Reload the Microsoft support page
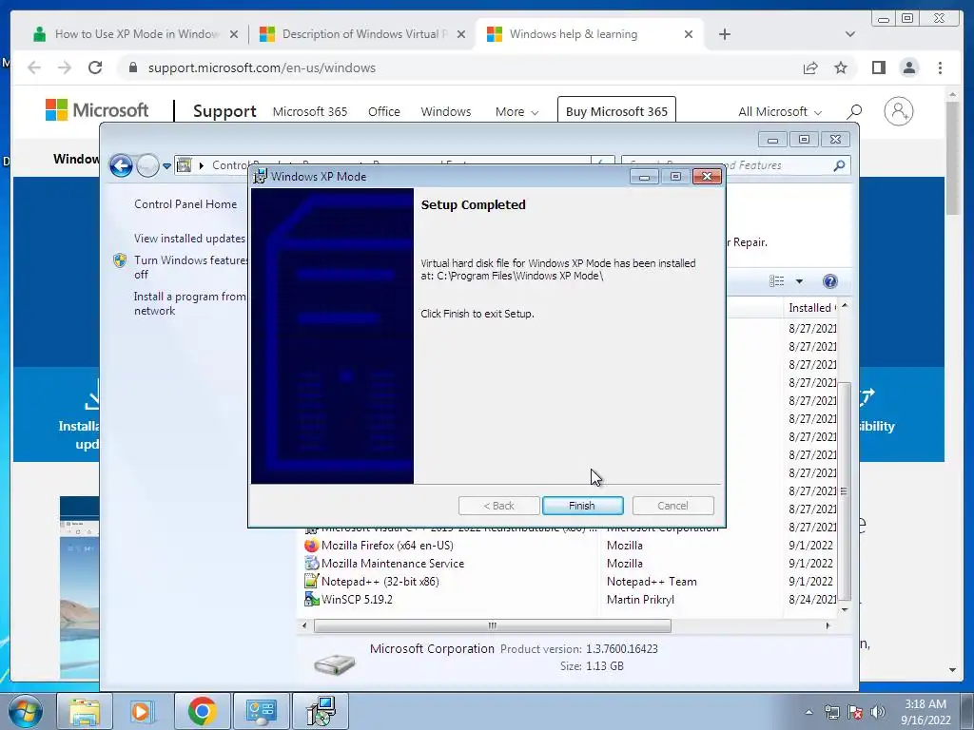The width and height of the screenshot is (974, 730). coord(95,67)
